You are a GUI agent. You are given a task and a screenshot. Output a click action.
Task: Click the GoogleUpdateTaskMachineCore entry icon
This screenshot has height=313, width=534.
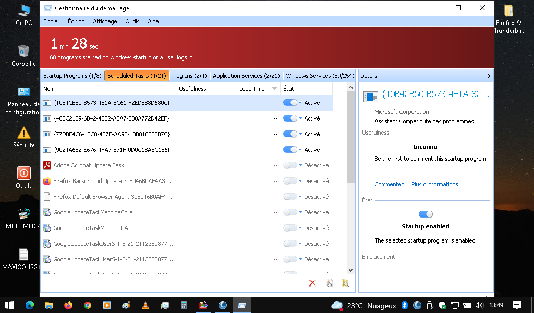47,212
